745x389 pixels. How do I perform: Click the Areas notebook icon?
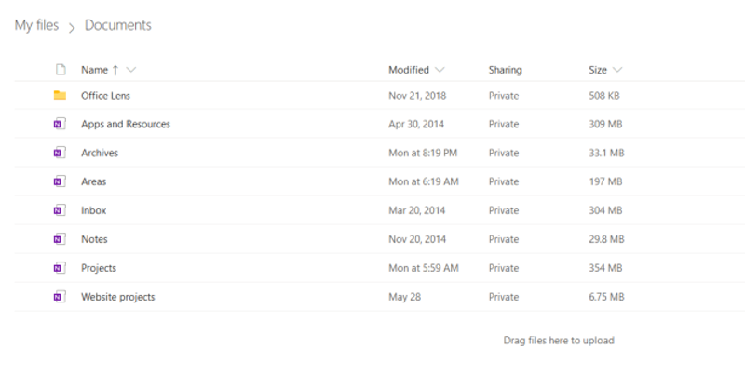click(60, 181)
